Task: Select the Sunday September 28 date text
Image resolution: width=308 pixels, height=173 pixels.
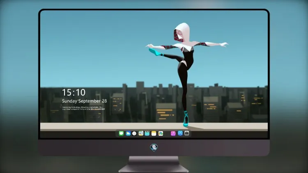Action: 85,101
